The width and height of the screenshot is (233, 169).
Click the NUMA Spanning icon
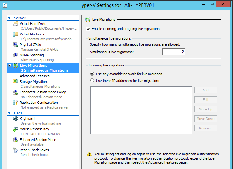16,55
